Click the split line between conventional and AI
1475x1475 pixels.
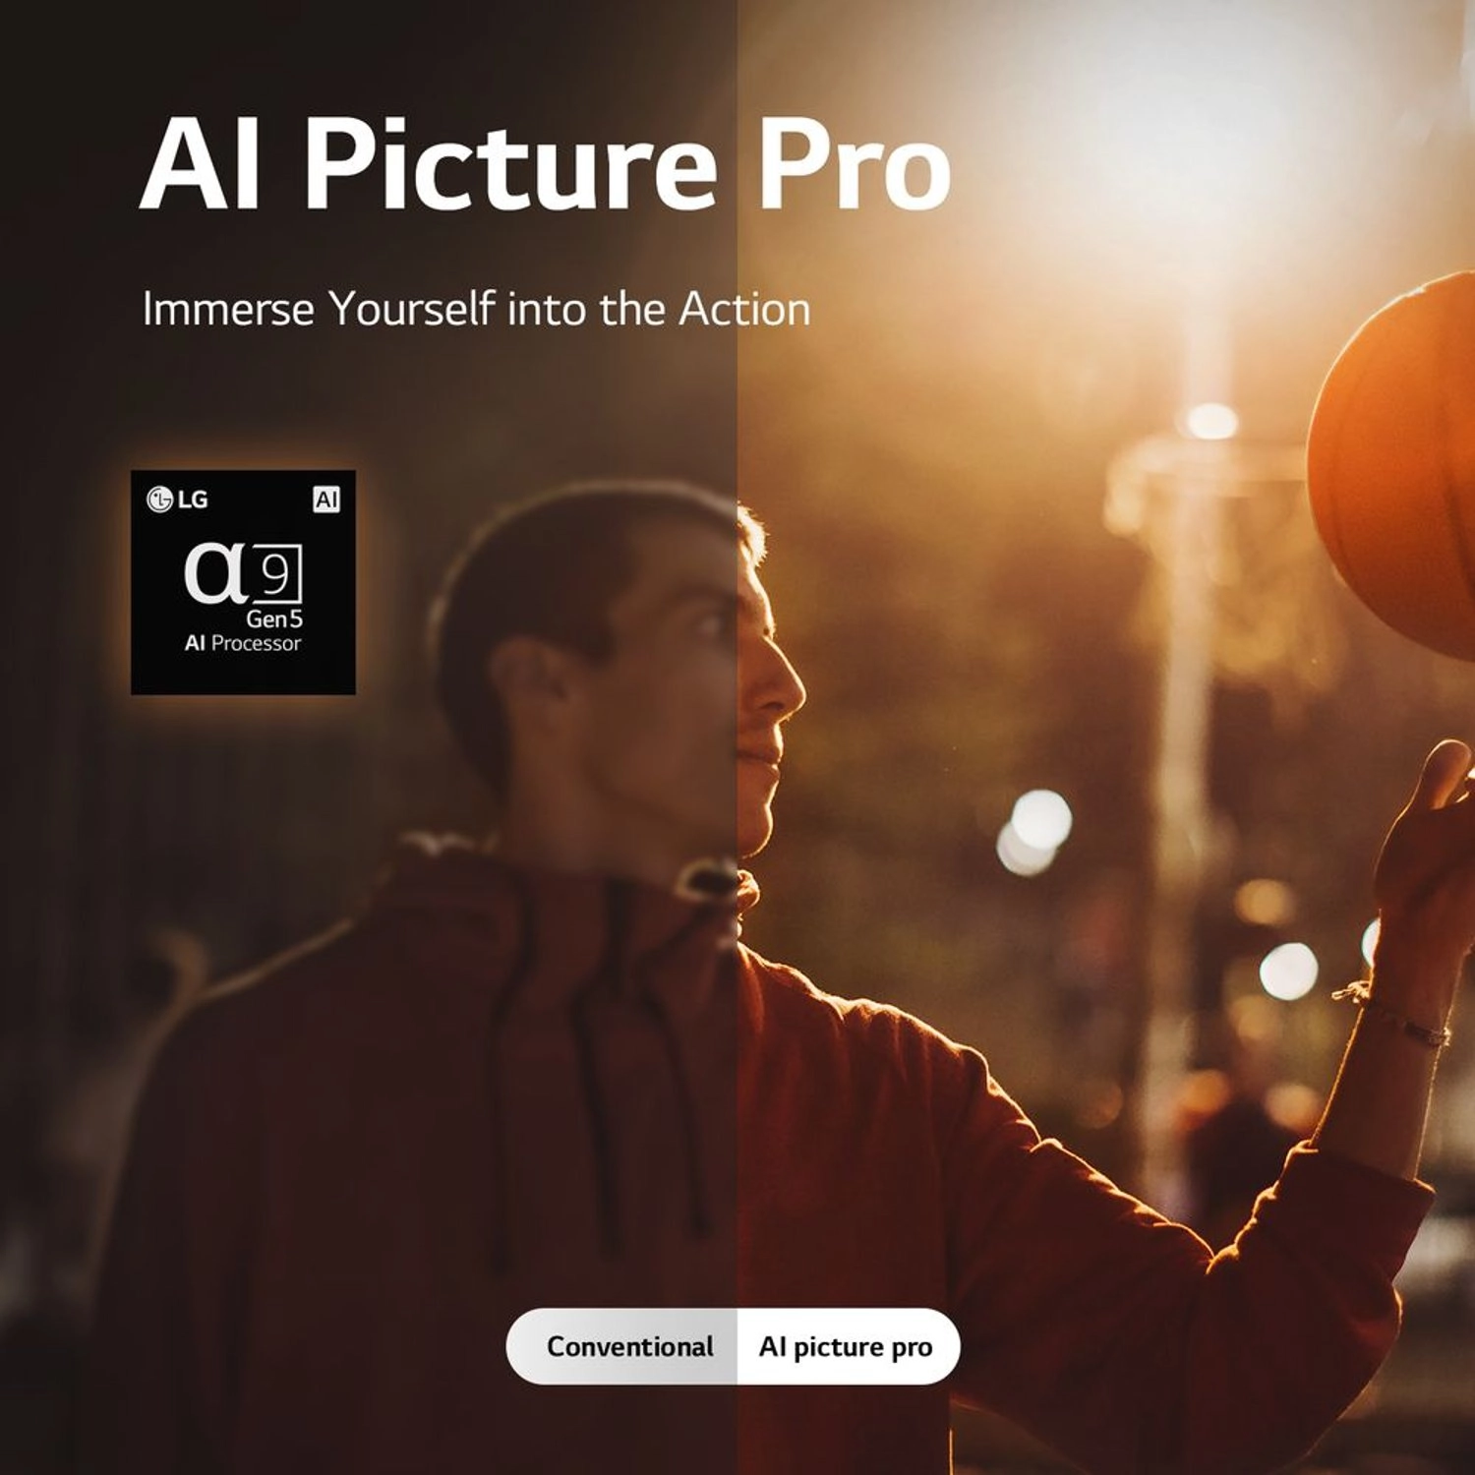coord(737,737)
